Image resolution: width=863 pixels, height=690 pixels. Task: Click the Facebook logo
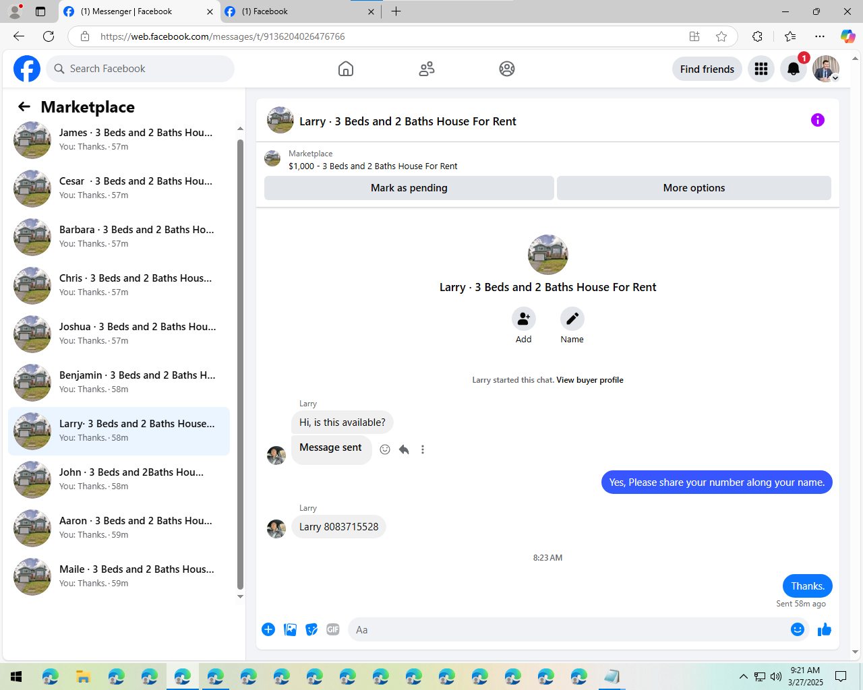pyautogui.click(x=27, y=69)
